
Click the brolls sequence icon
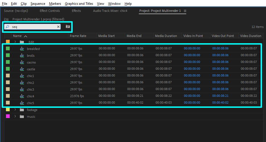click(x=22, y=56)
